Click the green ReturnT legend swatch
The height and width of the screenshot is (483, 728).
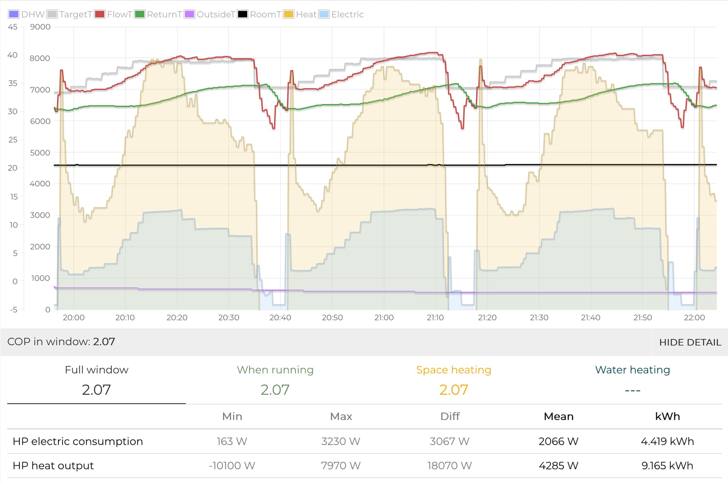[140, 14]
